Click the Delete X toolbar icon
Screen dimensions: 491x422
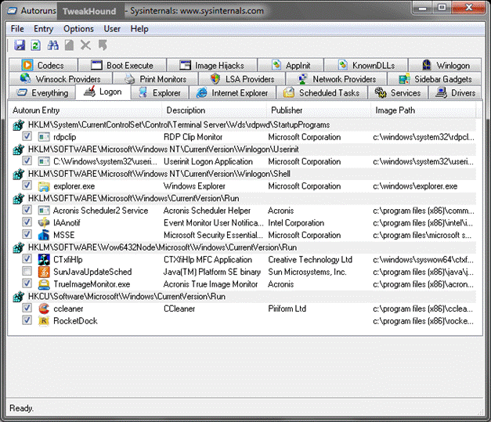click(x=85, y=45)
